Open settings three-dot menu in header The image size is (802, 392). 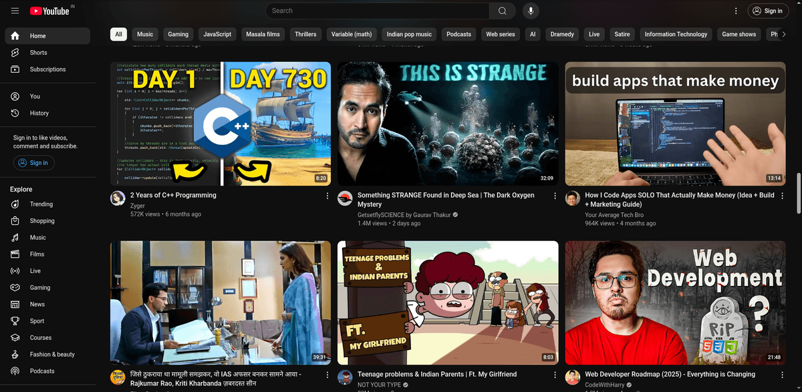click(736, 11)
